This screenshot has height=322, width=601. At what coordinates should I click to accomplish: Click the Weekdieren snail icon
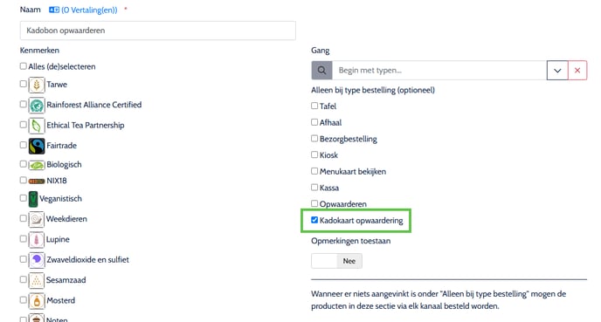click(x=36, y=219)
